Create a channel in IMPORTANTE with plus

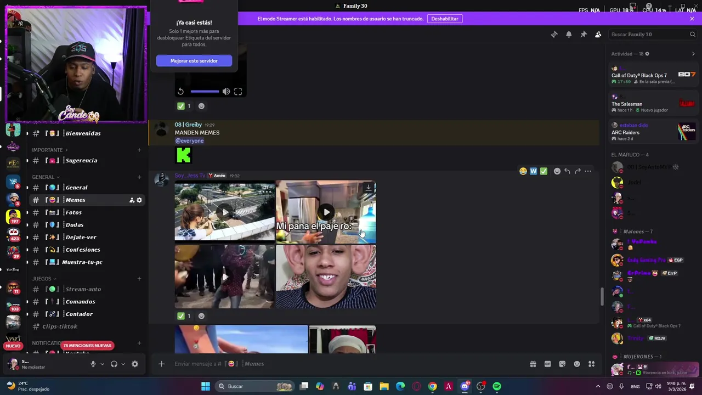tap(139, 150)
